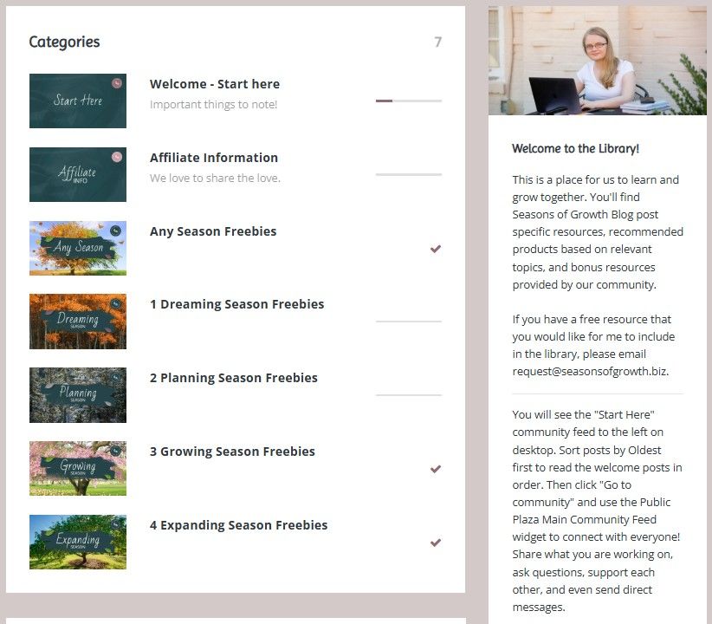This screenshot has width=712, height=624.
Task: Open Welcome - Start here category title
Action: click(215, 84)
